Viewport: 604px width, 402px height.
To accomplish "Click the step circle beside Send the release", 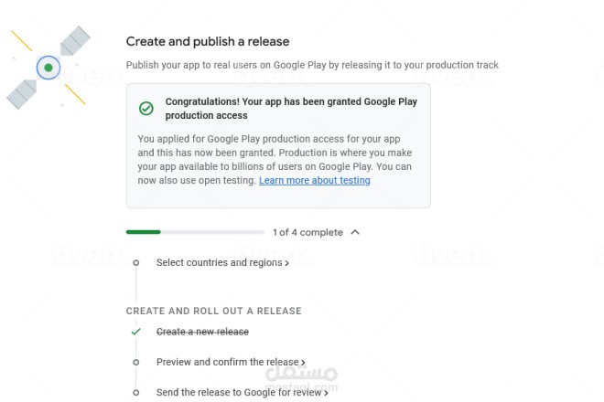I will [136, 392].
